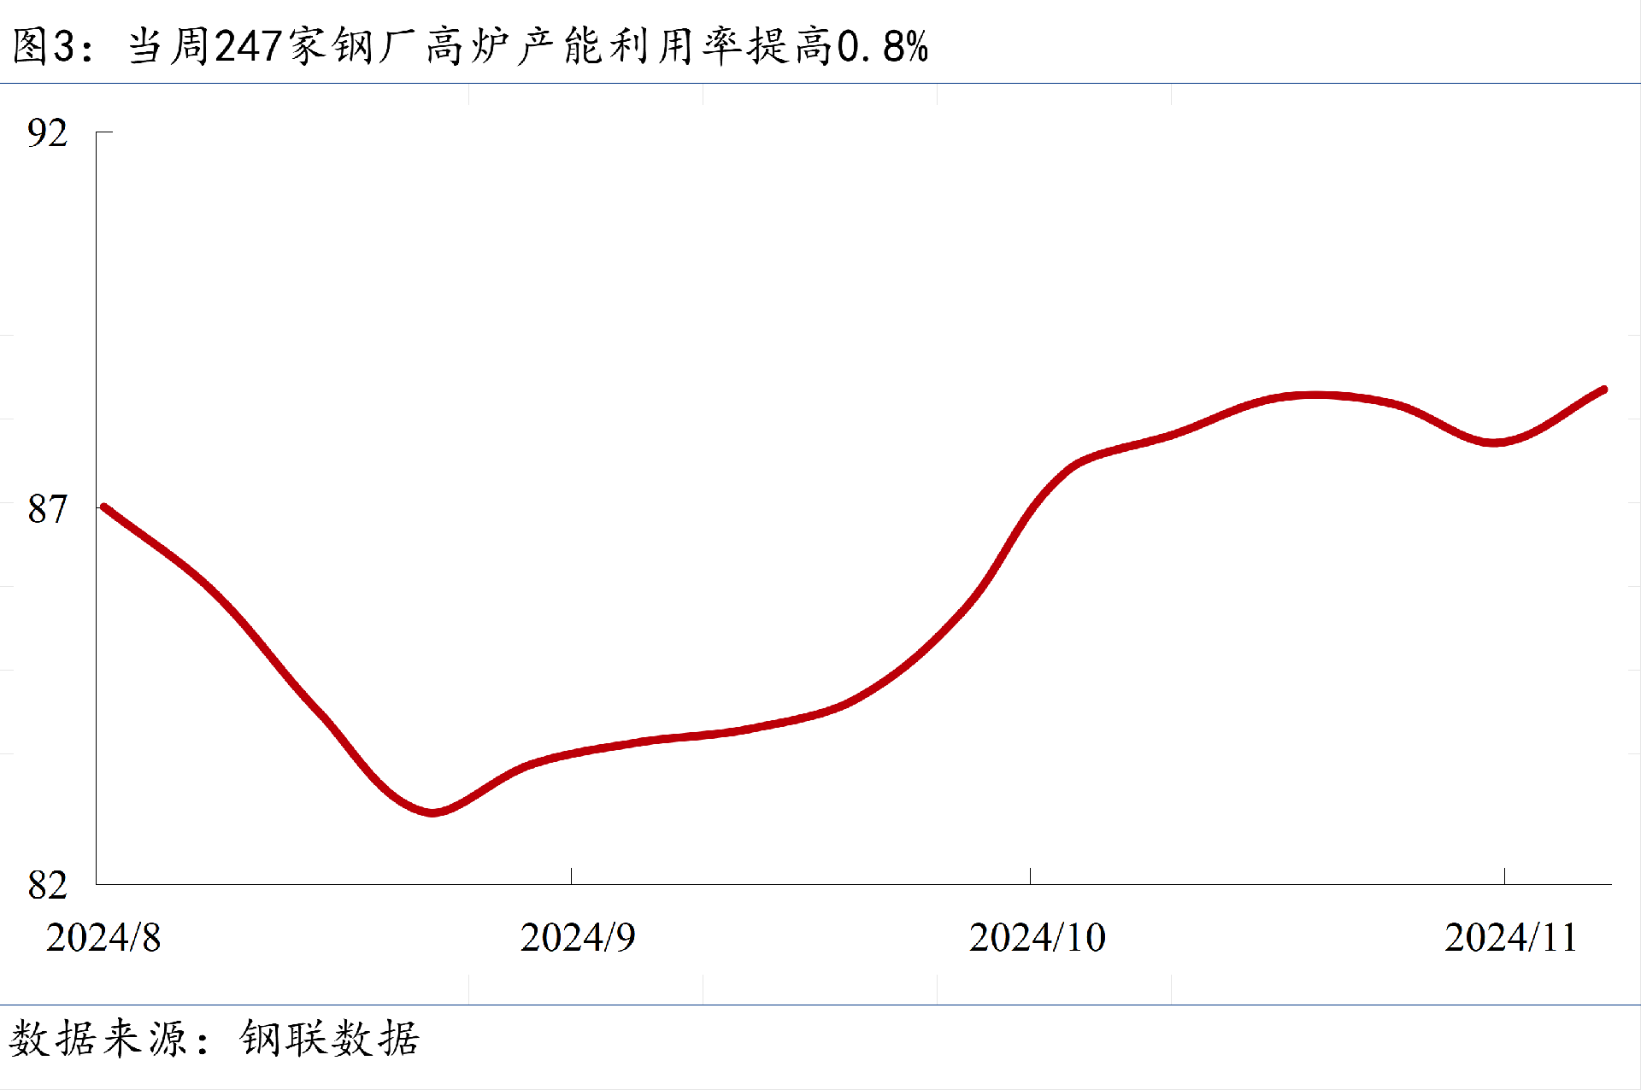Click the 数据来源 label at the bottom
This screenshot has height=1090, width=1641.
click(98, 1039)
